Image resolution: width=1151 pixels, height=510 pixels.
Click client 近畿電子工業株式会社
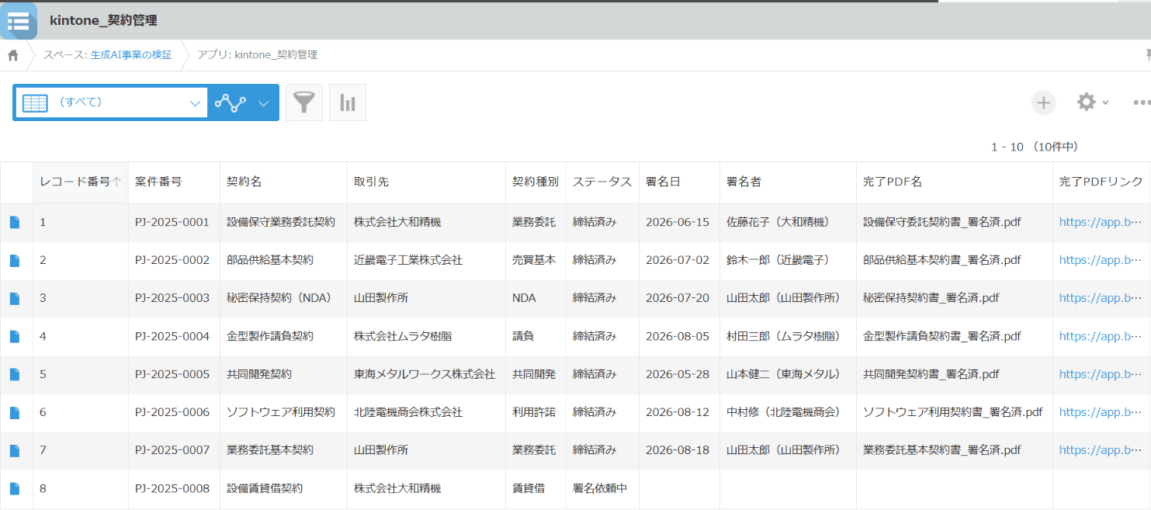[408, 260]
